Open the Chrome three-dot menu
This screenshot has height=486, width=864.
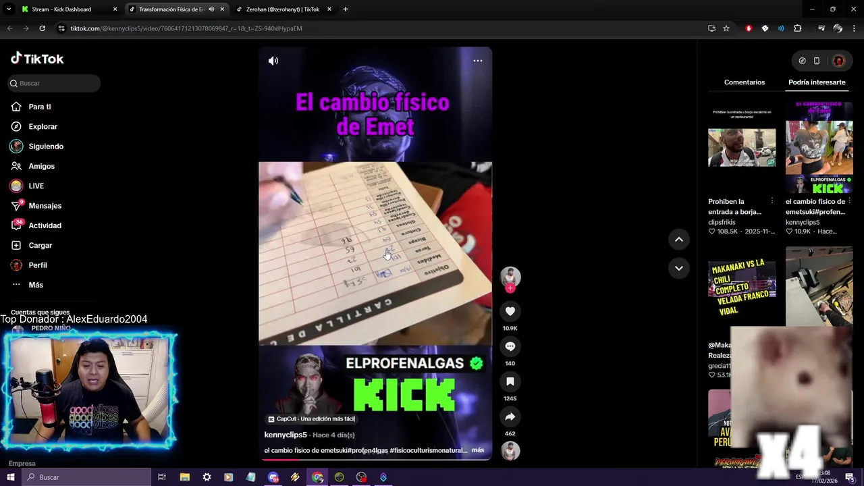[x=853, y=28]
